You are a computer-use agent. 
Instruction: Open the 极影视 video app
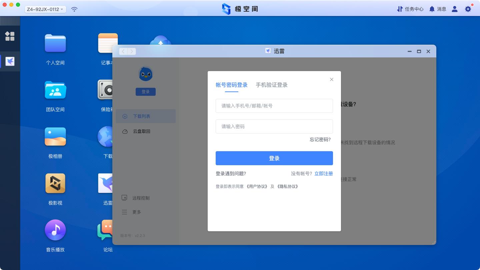point(55,184)
